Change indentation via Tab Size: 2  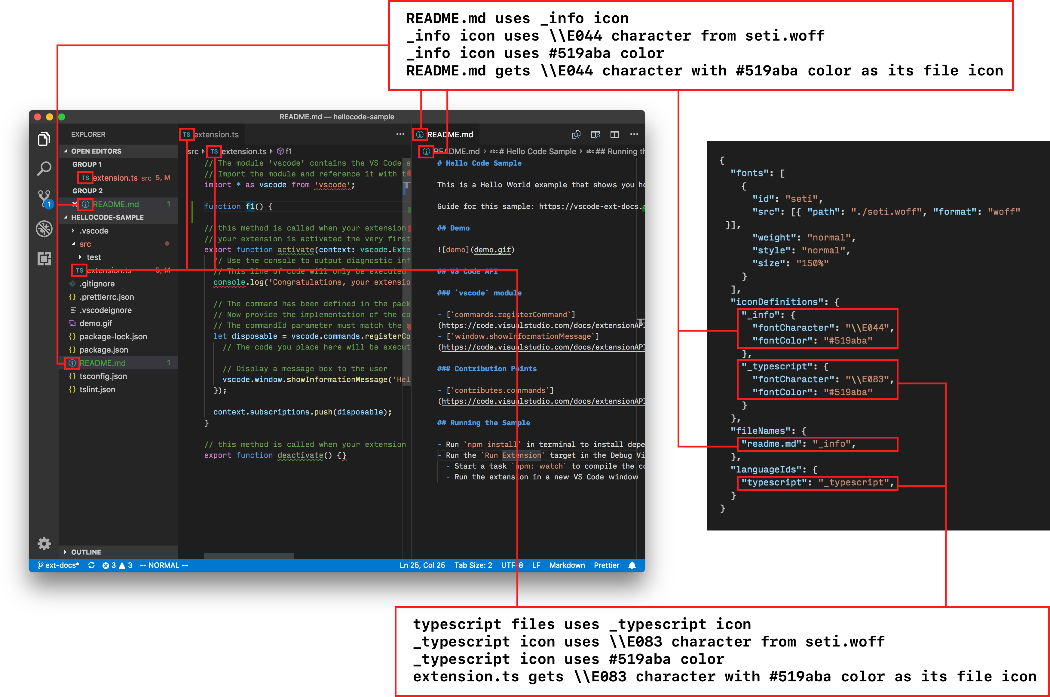pyautogui.click(x=473, y=565)
